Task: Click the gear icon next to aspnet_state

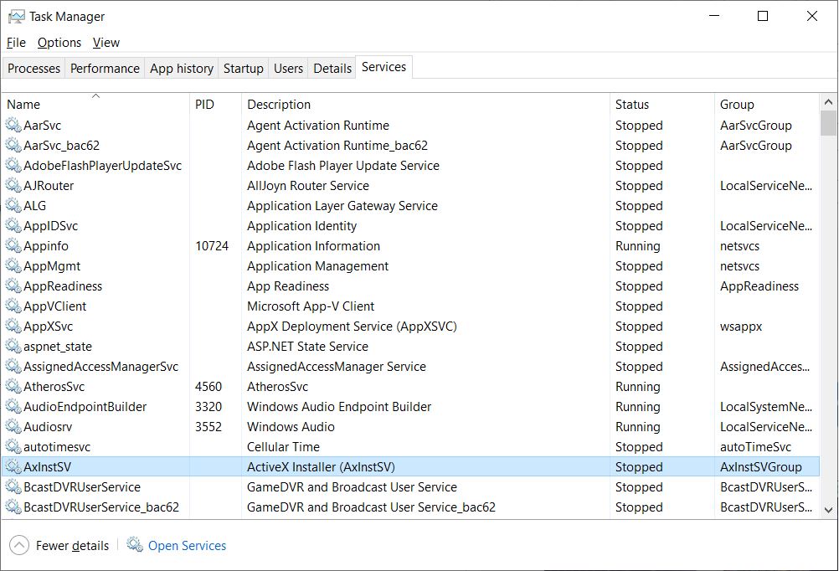Action: pos(13,347)
